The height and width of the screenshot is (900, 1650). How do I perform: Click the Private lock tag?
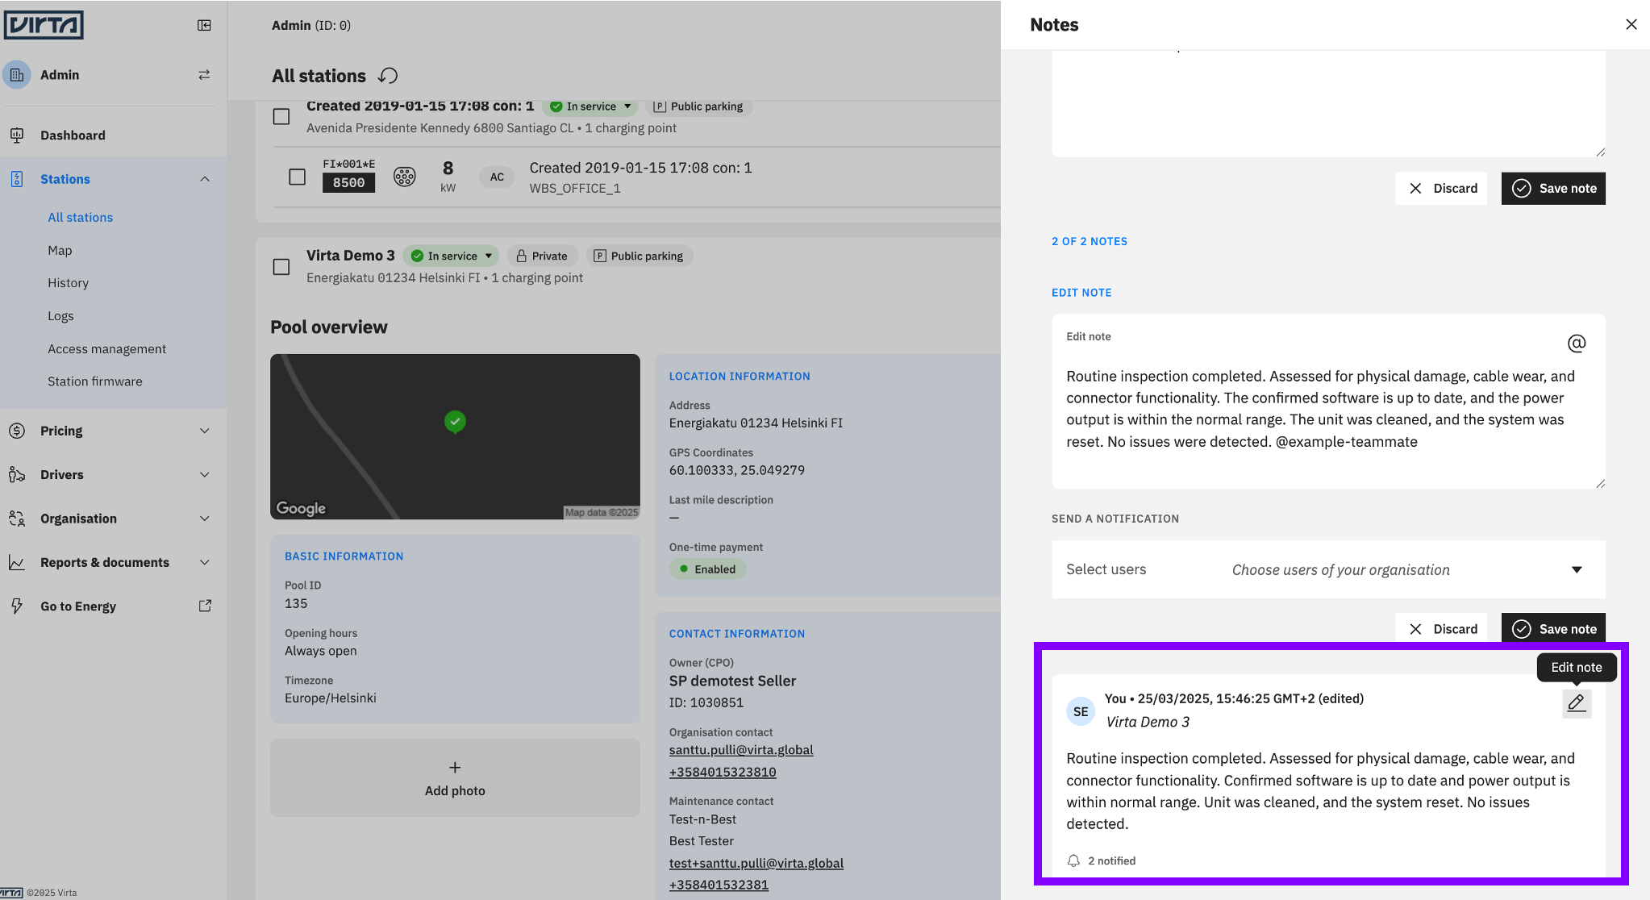542,256
